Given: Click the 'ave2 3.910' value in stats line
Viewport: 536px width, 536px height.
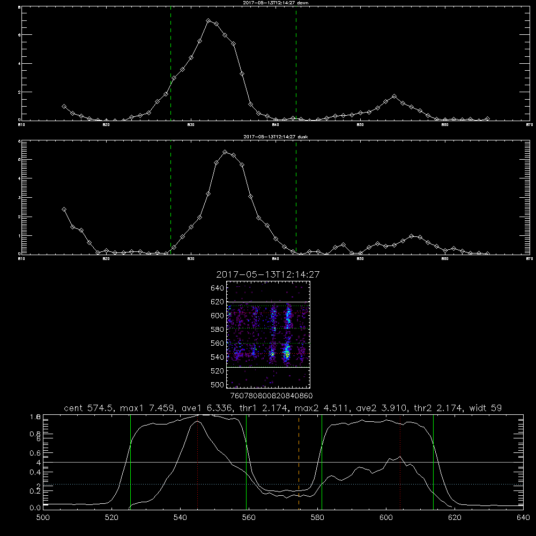Looking at the screenshot, I should tap(382, 408).
